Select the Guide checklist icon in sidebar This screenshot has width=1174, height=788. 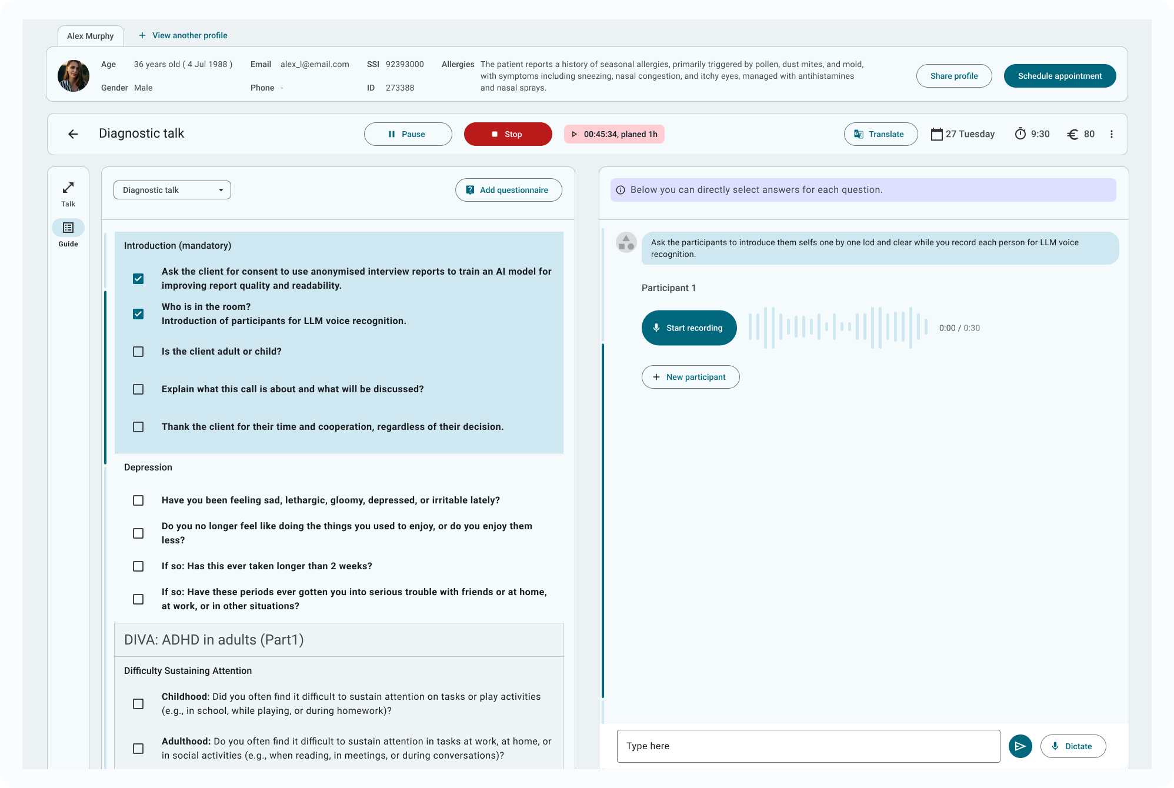(x=68, y=228)
